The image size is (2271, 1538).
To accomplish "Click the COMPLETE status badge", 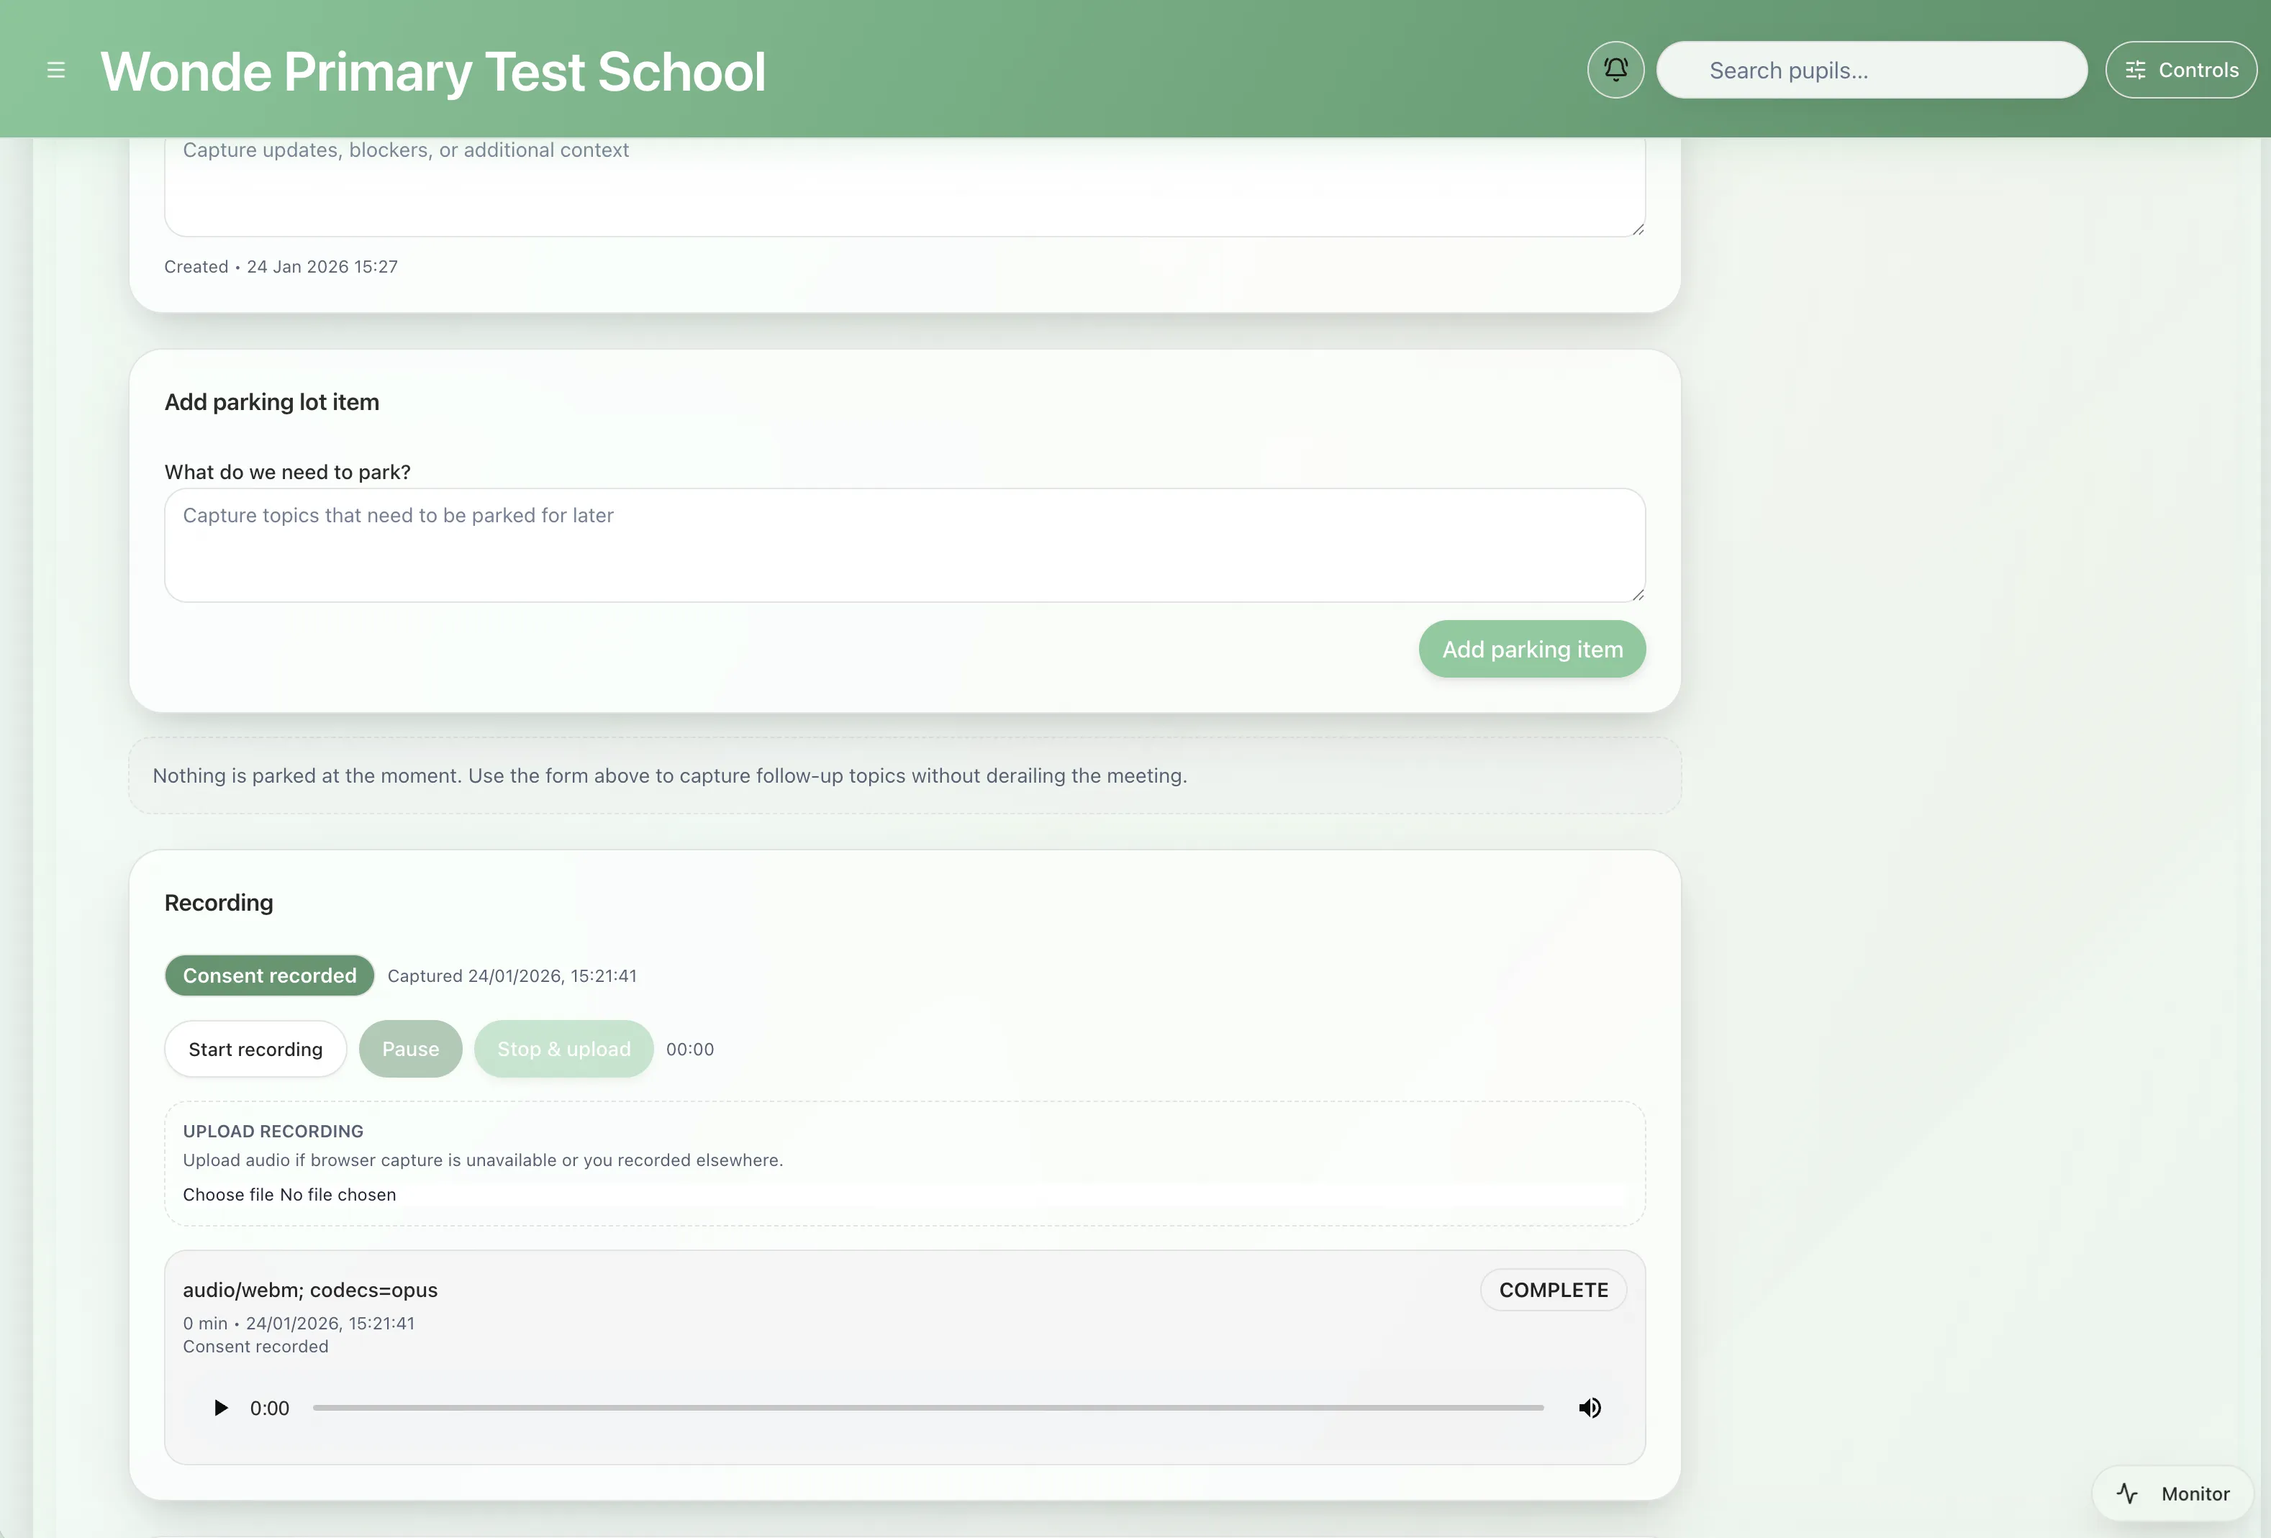I will 1553,1290.
